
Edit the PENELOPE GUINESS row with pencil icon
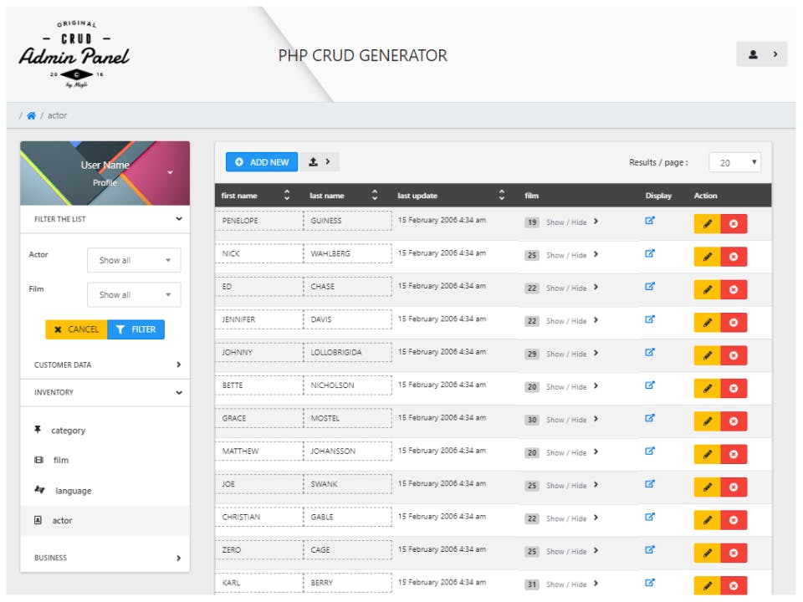(x=708, y=224)
